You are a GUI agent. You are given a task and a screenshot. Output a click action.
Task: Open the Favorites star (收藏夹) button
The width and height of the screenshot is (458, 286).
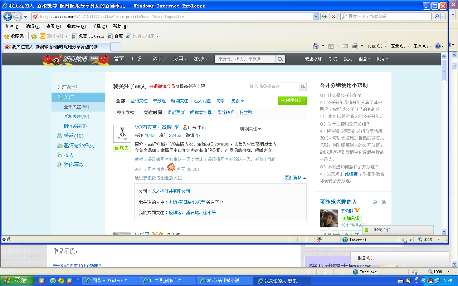pyautogui.click(x=14, y=36)
